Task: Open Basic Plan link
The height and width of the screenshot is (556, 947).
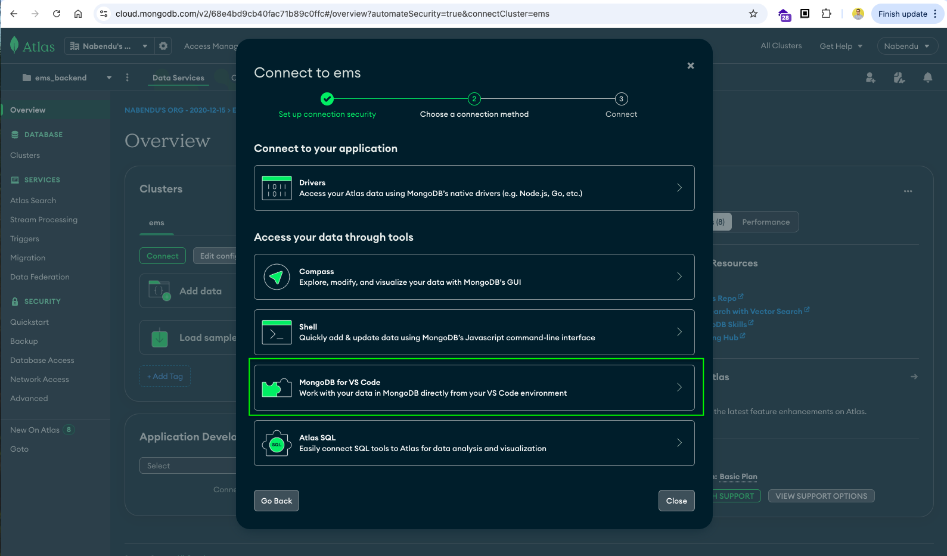Action: coord(738,477)
